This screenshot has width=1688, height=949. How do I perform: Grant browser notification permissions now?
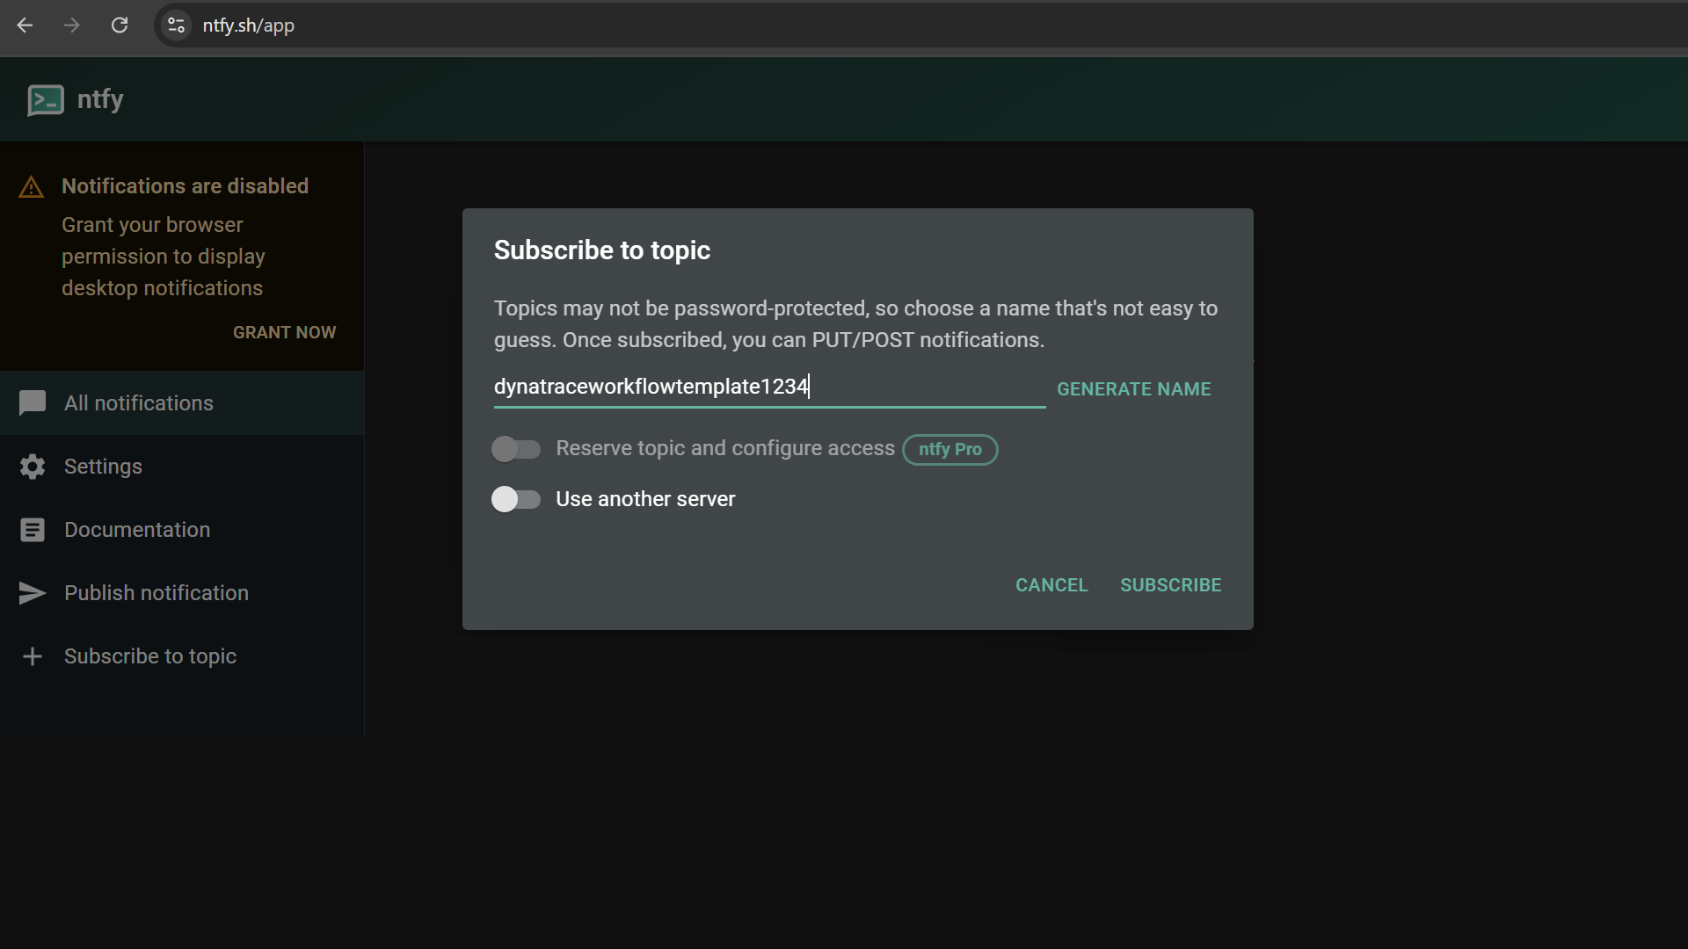(285, 334)
